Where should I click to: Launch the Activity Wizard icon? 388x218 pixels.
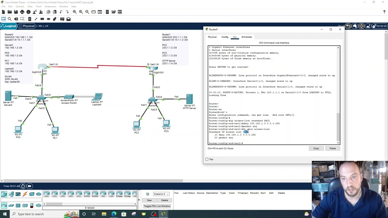(x=41, y=12)
